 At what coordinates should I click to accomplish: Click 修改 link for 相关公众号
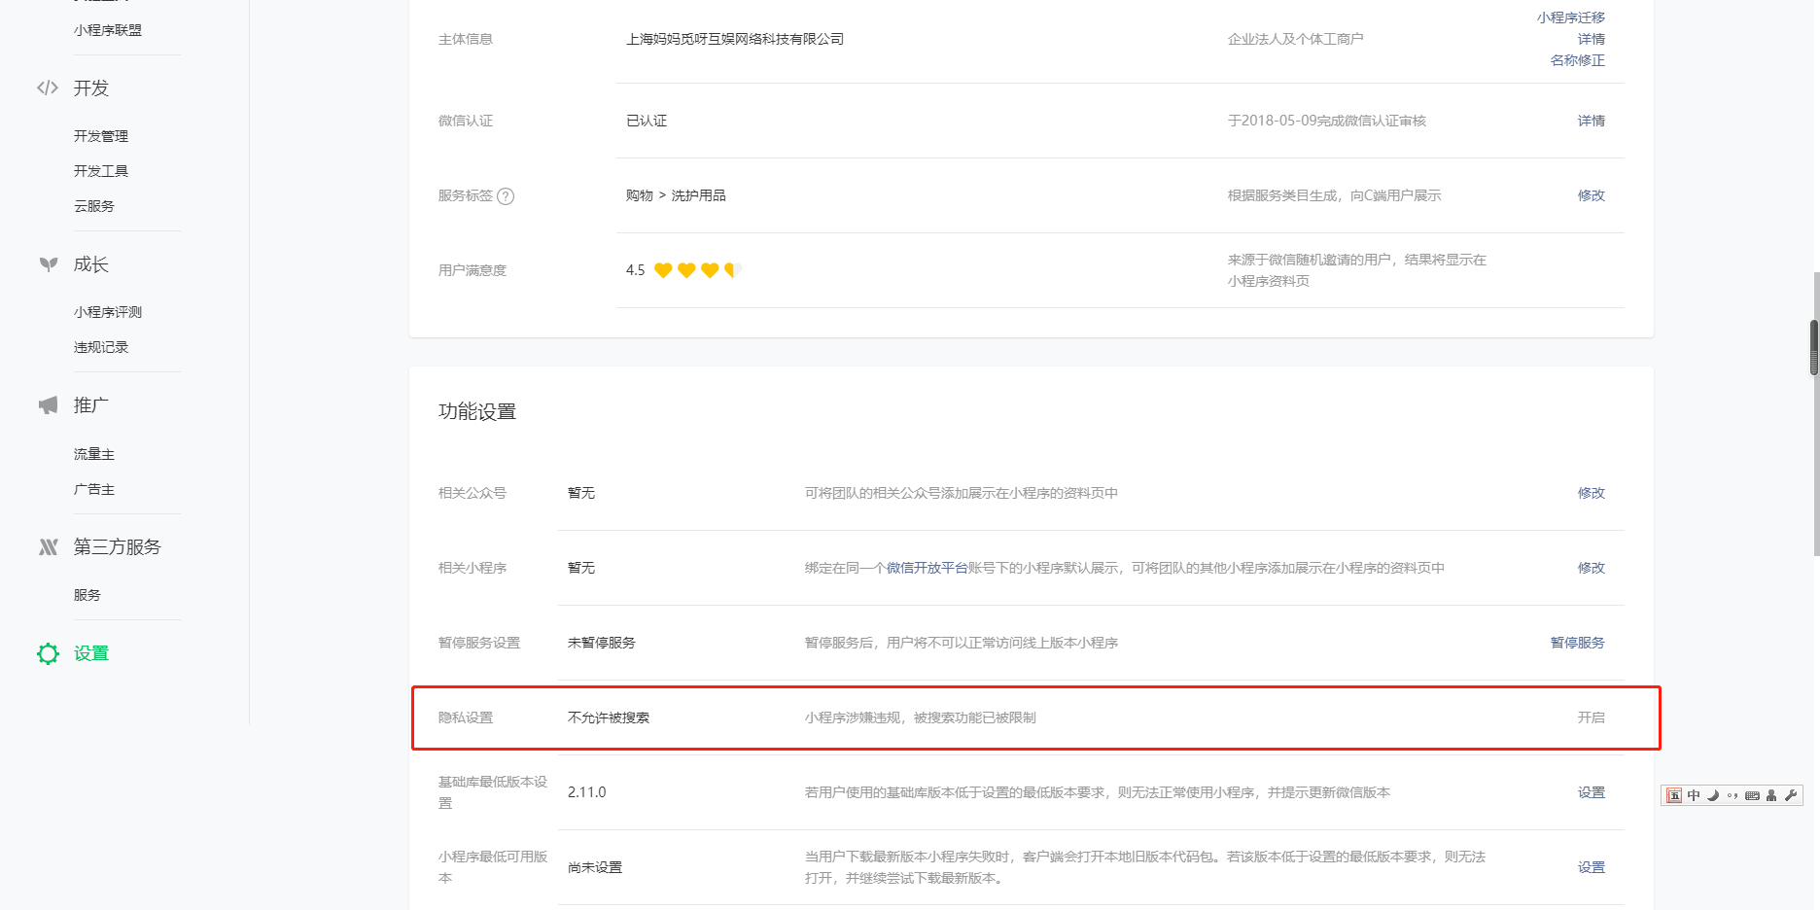1591,493
